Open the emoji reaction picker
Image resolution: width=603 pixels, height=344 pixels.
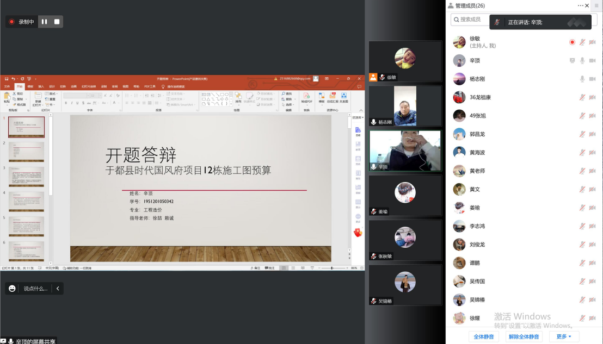(12, 289)
